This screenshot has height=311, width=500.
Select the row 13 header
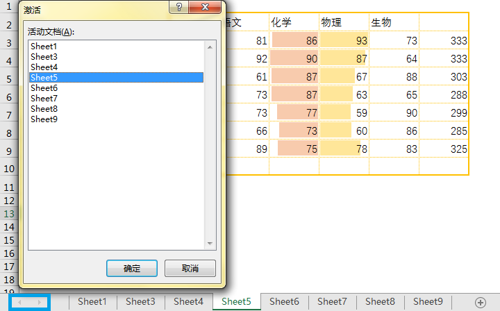pyautogui.click(x=9, y=214)
